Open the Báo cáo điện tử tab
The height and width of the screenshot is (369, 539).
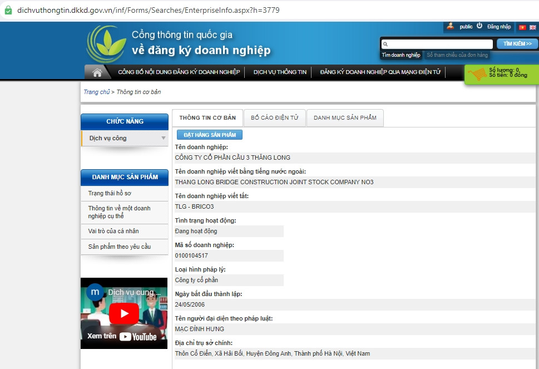coord(275,118)
